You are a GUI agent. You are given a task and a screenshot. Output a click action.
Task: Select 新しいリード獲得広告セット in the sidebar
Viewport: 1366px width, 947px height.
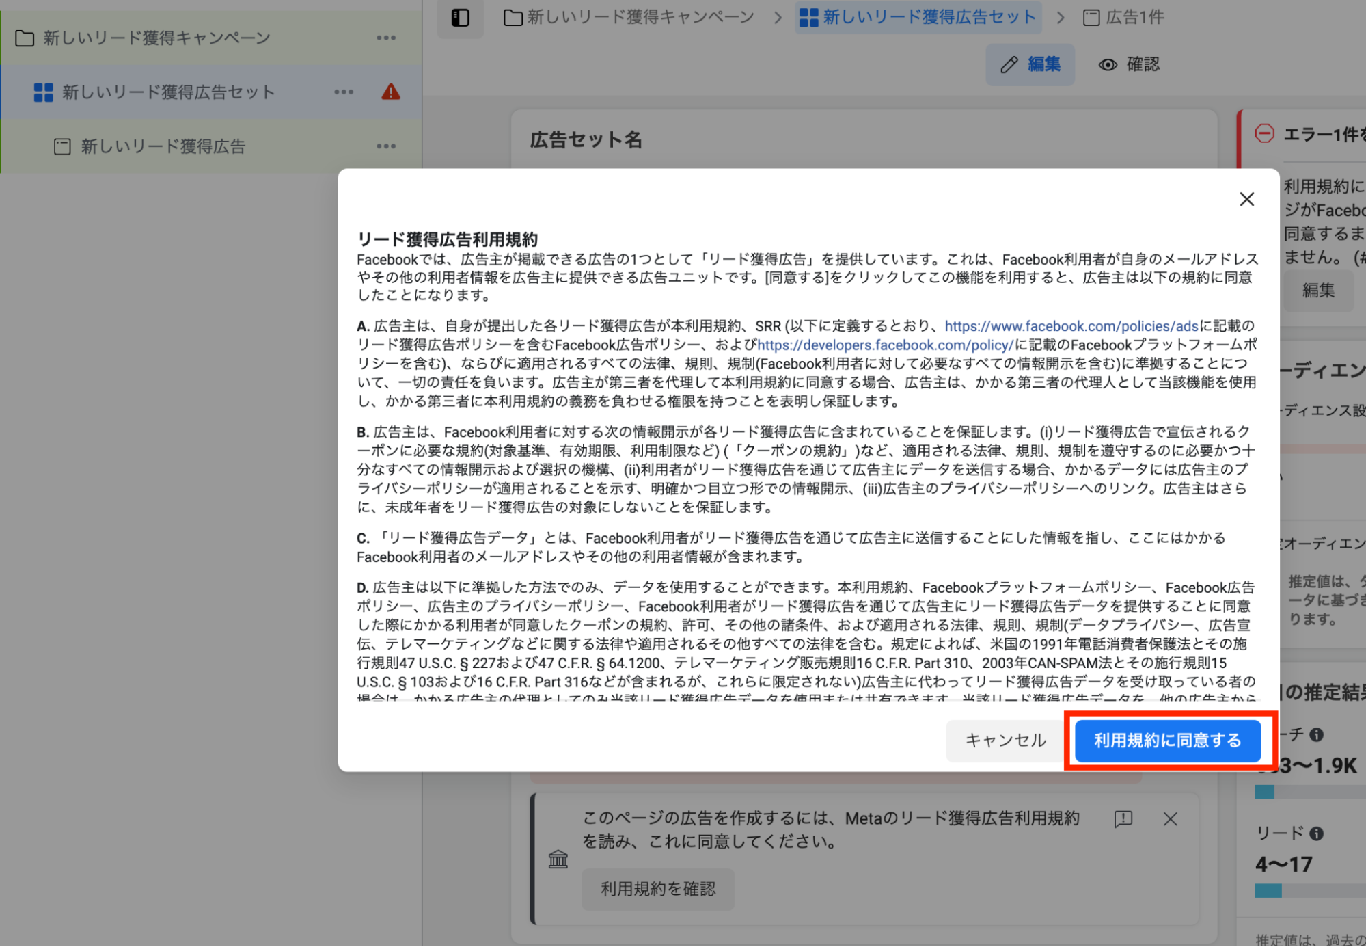click(168, 92)
